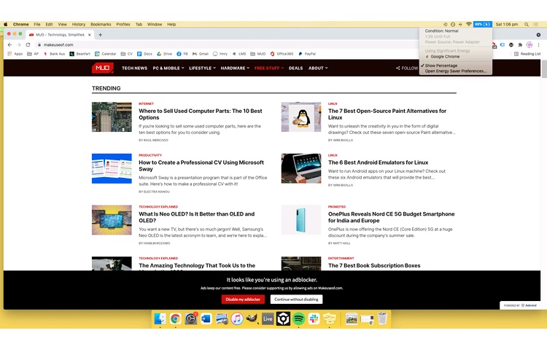Open a new tab with plus icon

pyautogui.click(x=100, y=35)
